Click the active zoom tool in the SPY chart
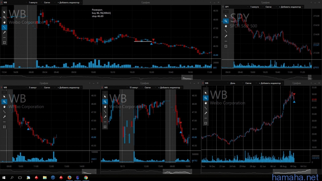 click(x=226, y=21)
